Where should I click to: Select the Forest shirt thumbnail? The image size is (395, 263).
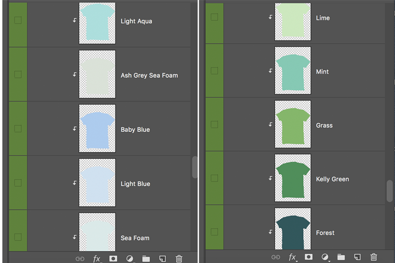(293, 228)
